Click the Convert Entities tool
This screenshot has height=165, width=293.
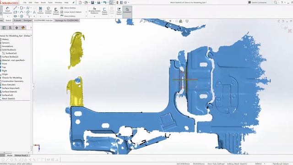tap(48, 10)
